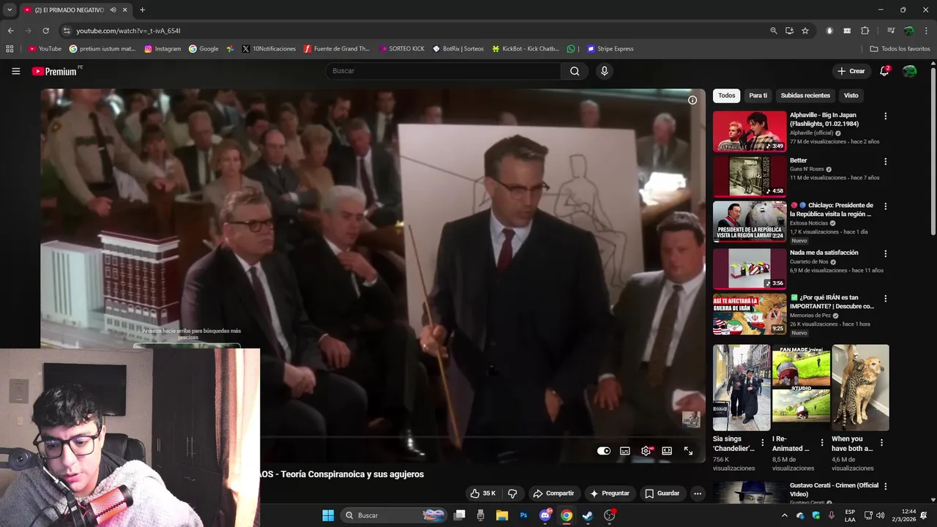Open options menu for Nada me da satisfacción
This screenshot has width=937, height=527.
coord(885,253)
